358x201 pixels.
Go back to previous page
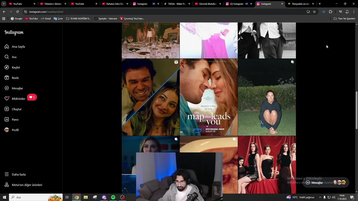coord(4,12)
